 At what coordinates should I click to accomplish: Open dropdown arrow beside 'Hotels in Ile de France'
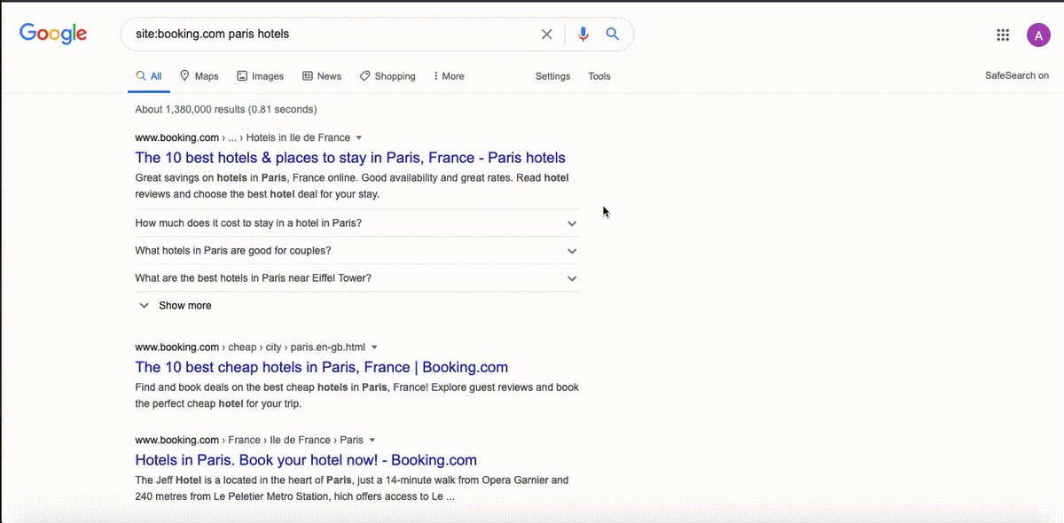pos(359,137)
